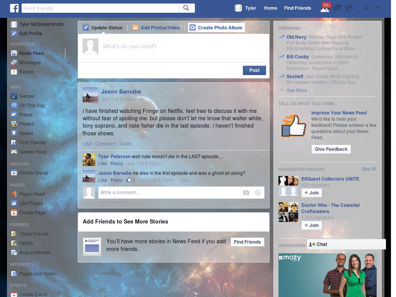Share Jason Barnabe's post

(x=125, y=144)
